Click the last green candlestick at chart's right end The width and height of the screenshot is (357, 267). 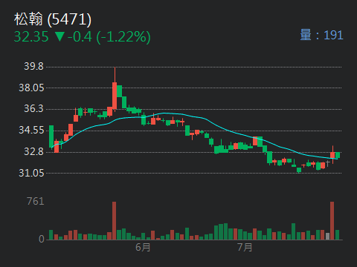point(338,155)
